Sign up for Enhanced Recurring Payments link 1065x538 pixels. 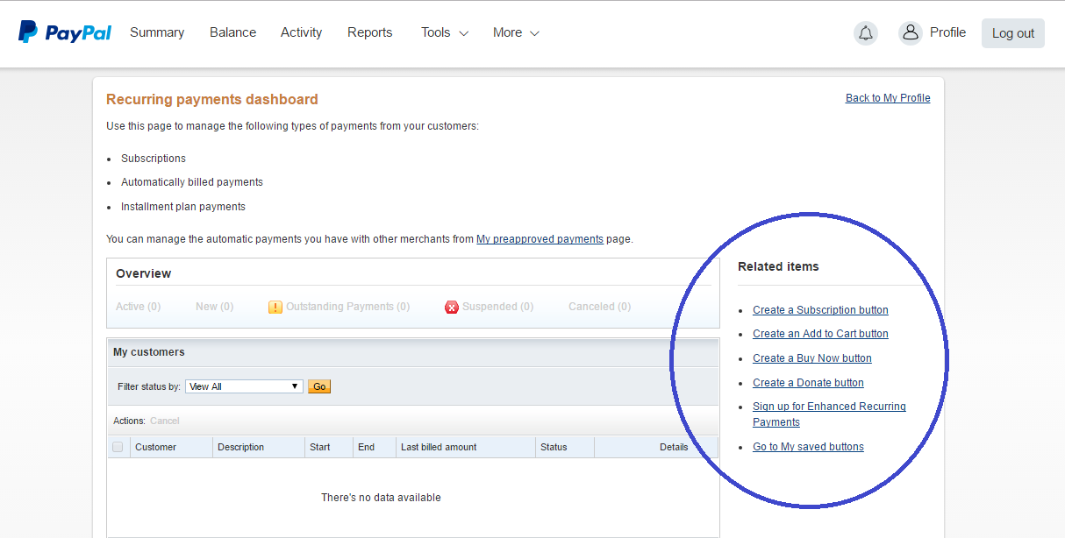[x=829, y=414]
